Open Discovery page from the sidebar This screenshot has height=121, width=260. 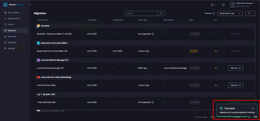pos(12,36)
